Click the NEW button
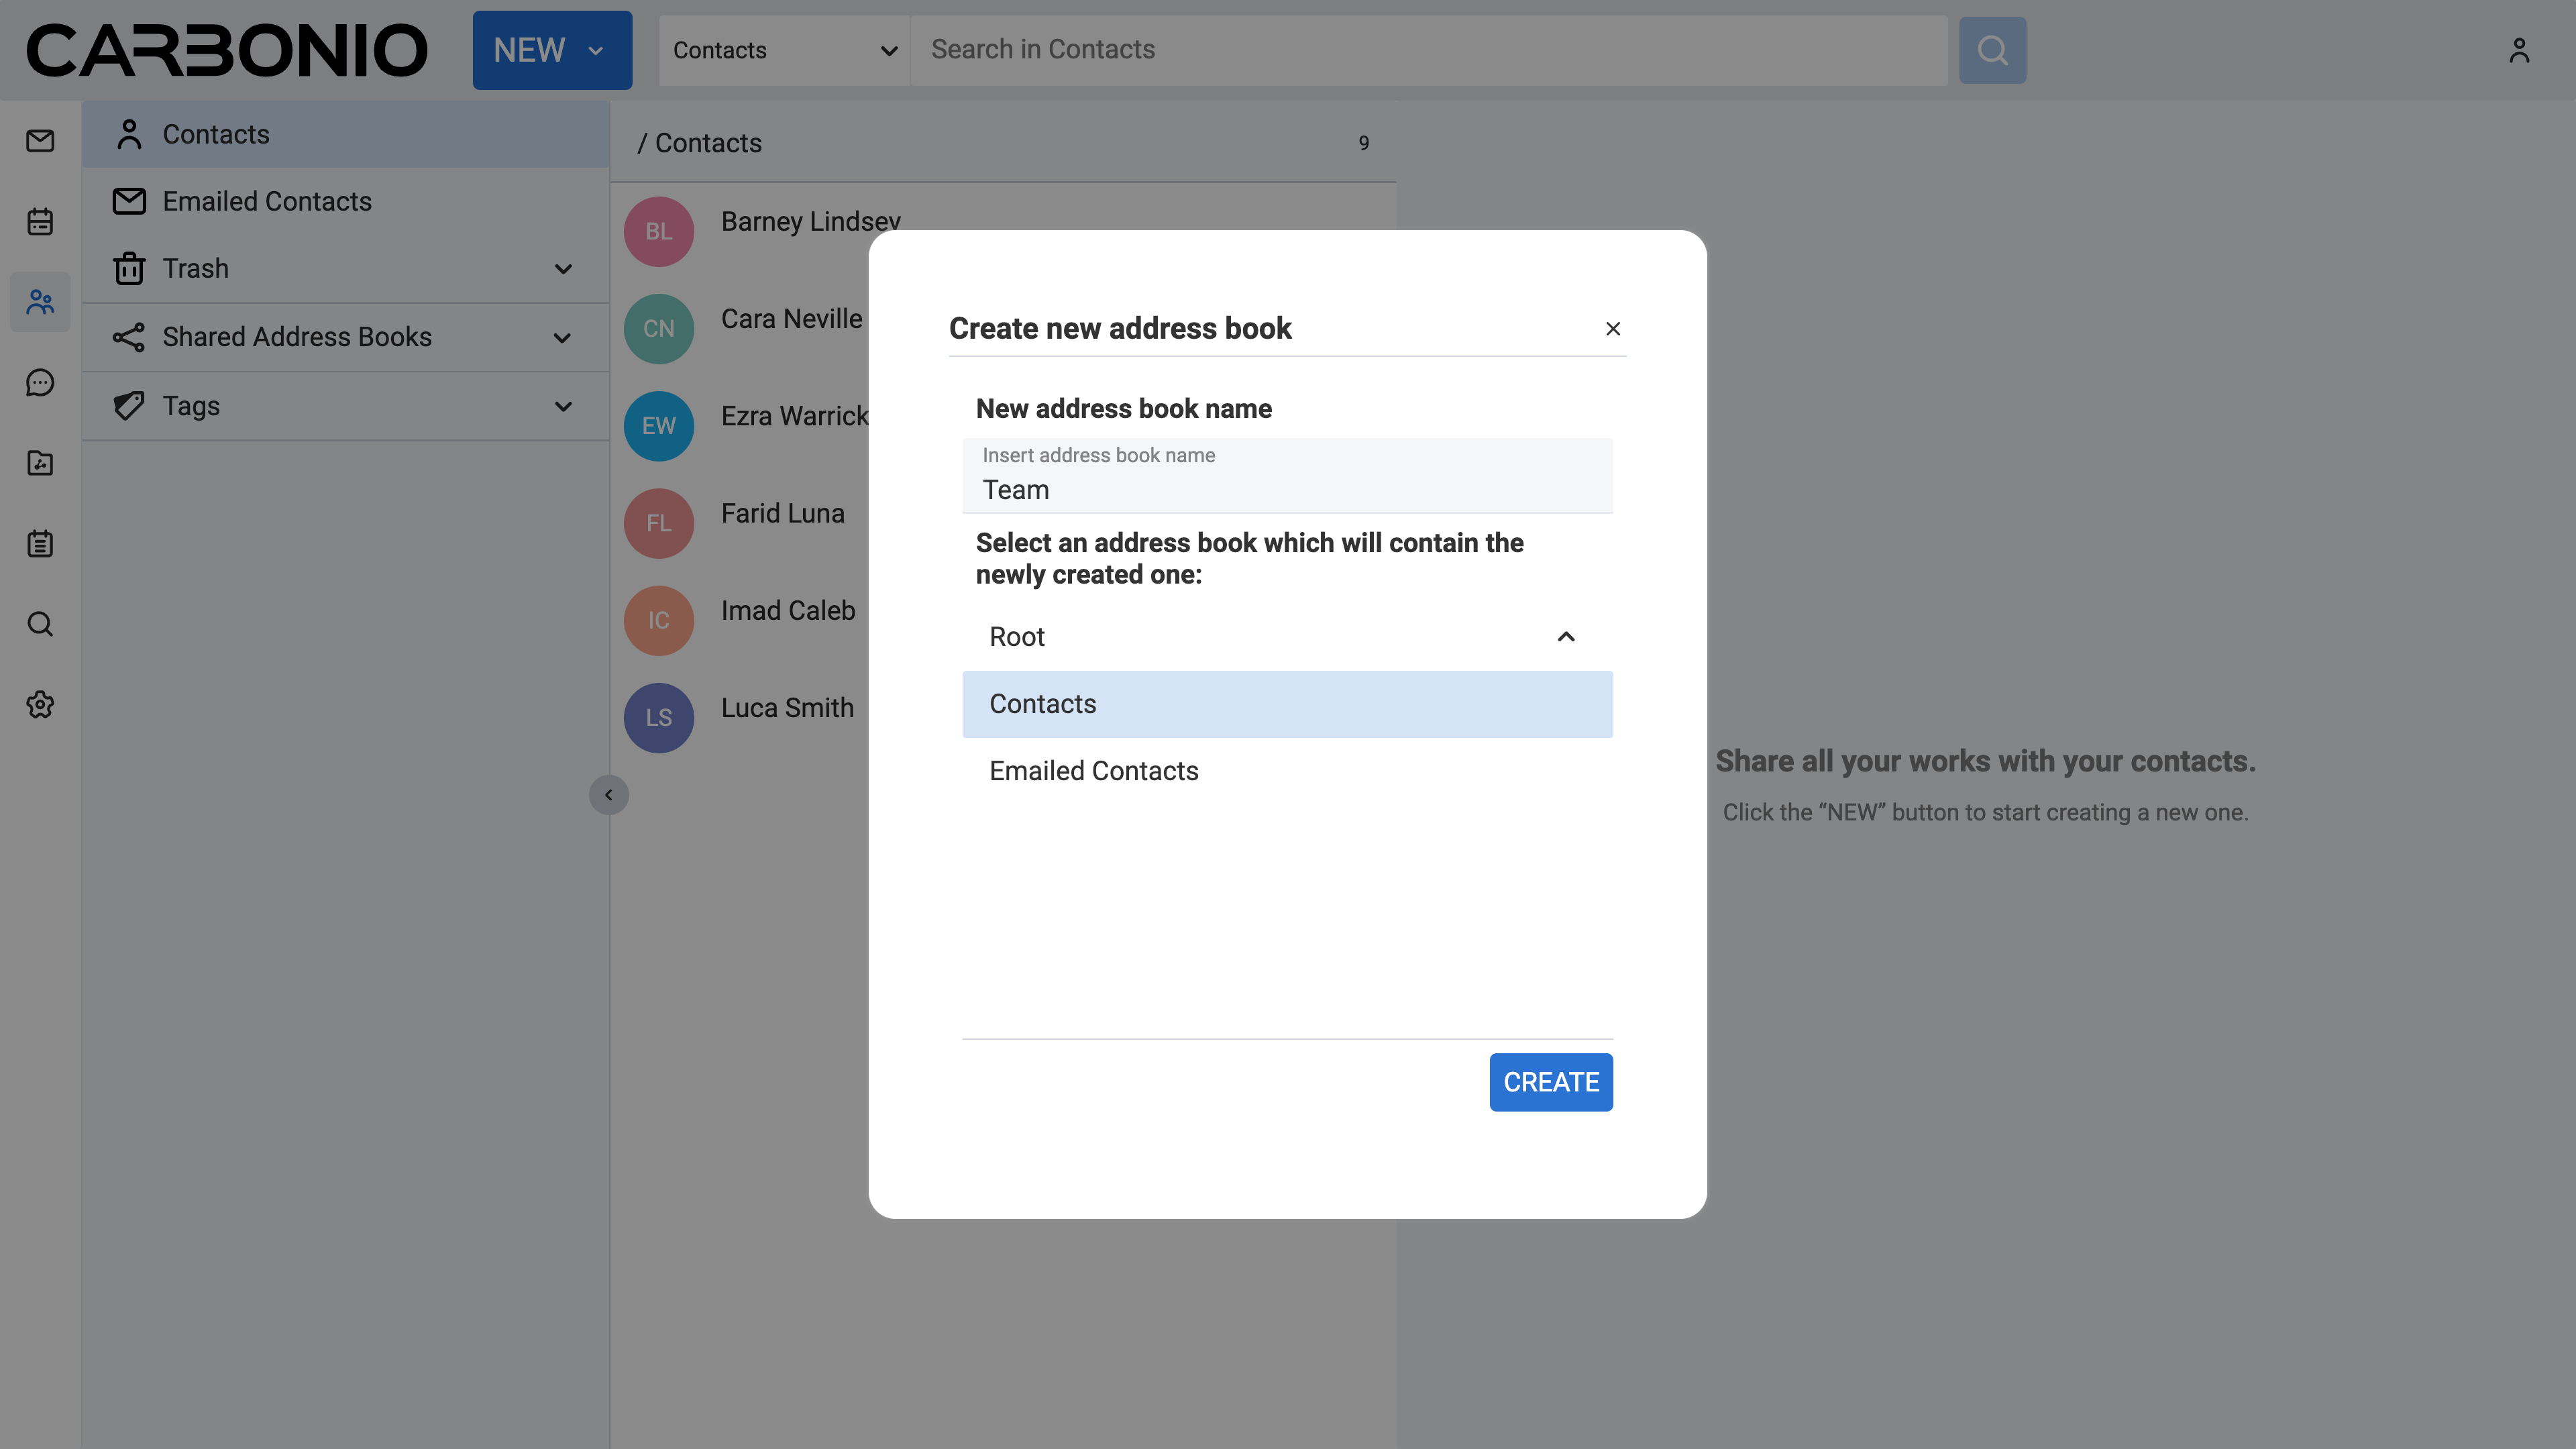The image size is (2576, 1449). (551, 50)
